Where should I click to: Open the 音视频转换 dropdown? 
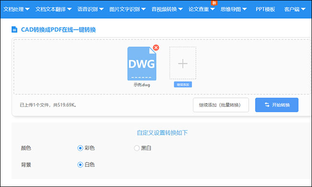pyautogui.click(x=167, y=9)
